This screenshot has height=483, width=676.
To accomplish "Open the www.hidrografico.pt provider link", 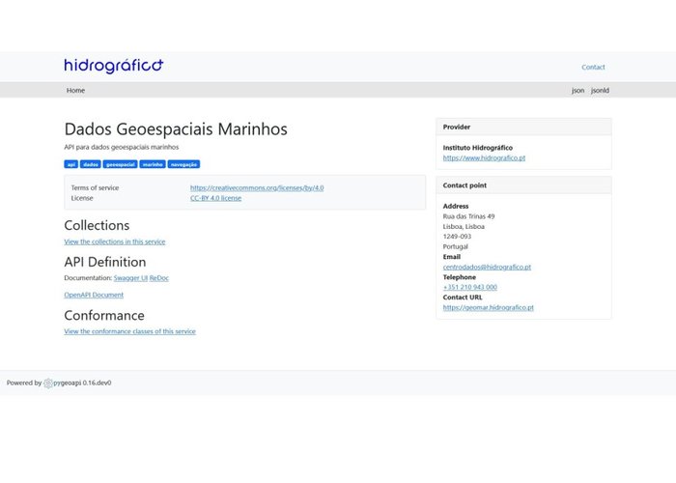I will [484, 157].
